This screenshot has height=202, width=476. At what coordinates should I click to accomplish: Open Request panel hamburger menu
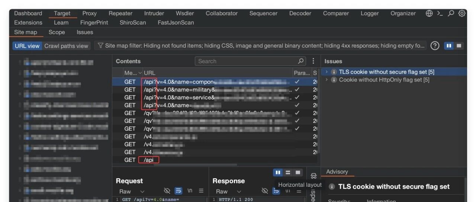(x=201, y=191)
